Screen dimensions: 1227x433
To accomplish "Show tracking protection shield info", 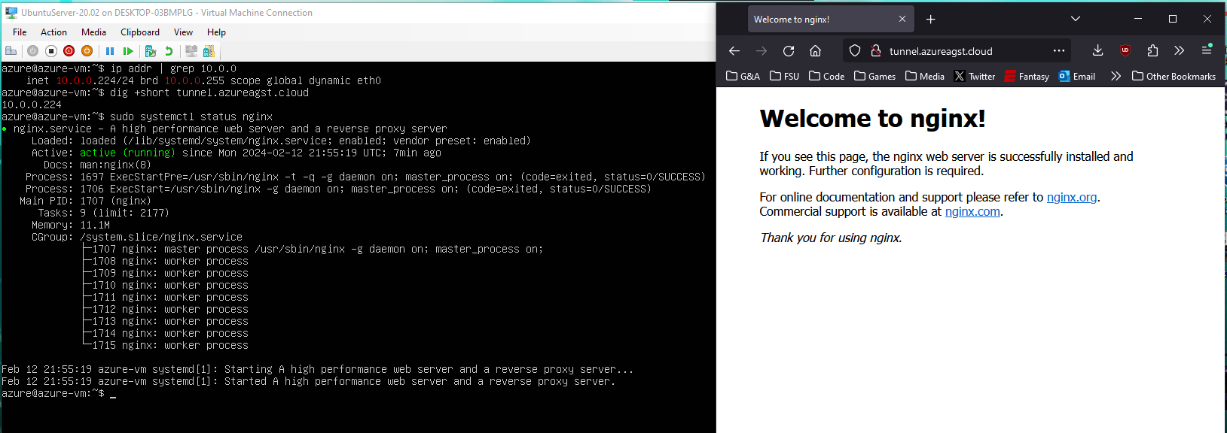I will coord(855,51).
